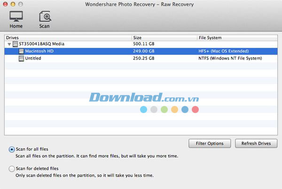
Task: Select the Scan for all files option
Action: click(12, 149)
